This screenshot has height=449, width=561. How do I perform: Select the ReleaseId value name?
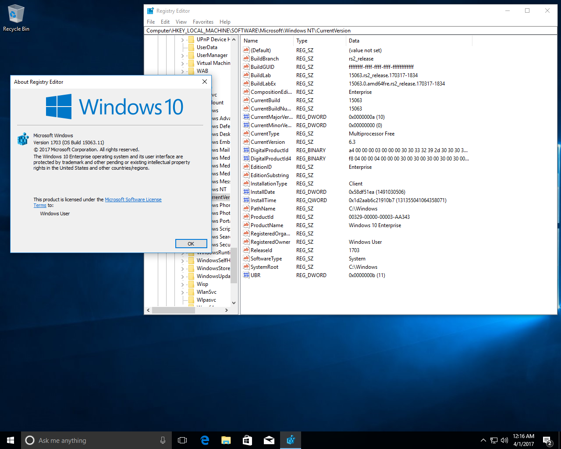(x=261, y=250)
